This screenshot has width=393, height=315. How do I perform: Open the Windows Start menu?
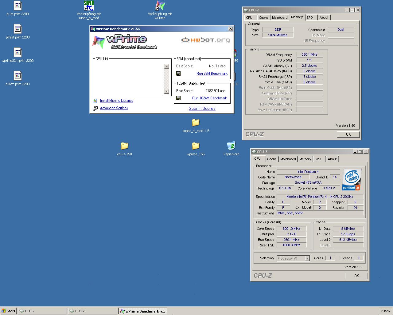point(8,311)
